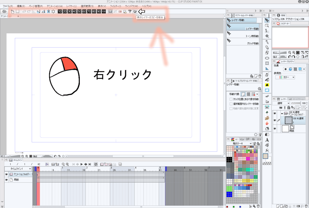
Task: Open the 通常 blending mode dropdown
Action: tap(281, 103)
